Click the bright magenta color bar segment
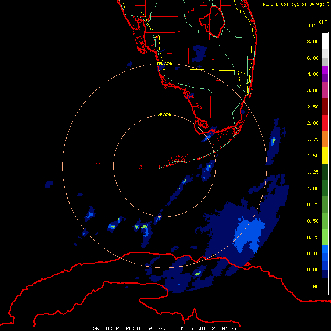The height and width of the screenshot is (331, 331). tap(325, 70)
